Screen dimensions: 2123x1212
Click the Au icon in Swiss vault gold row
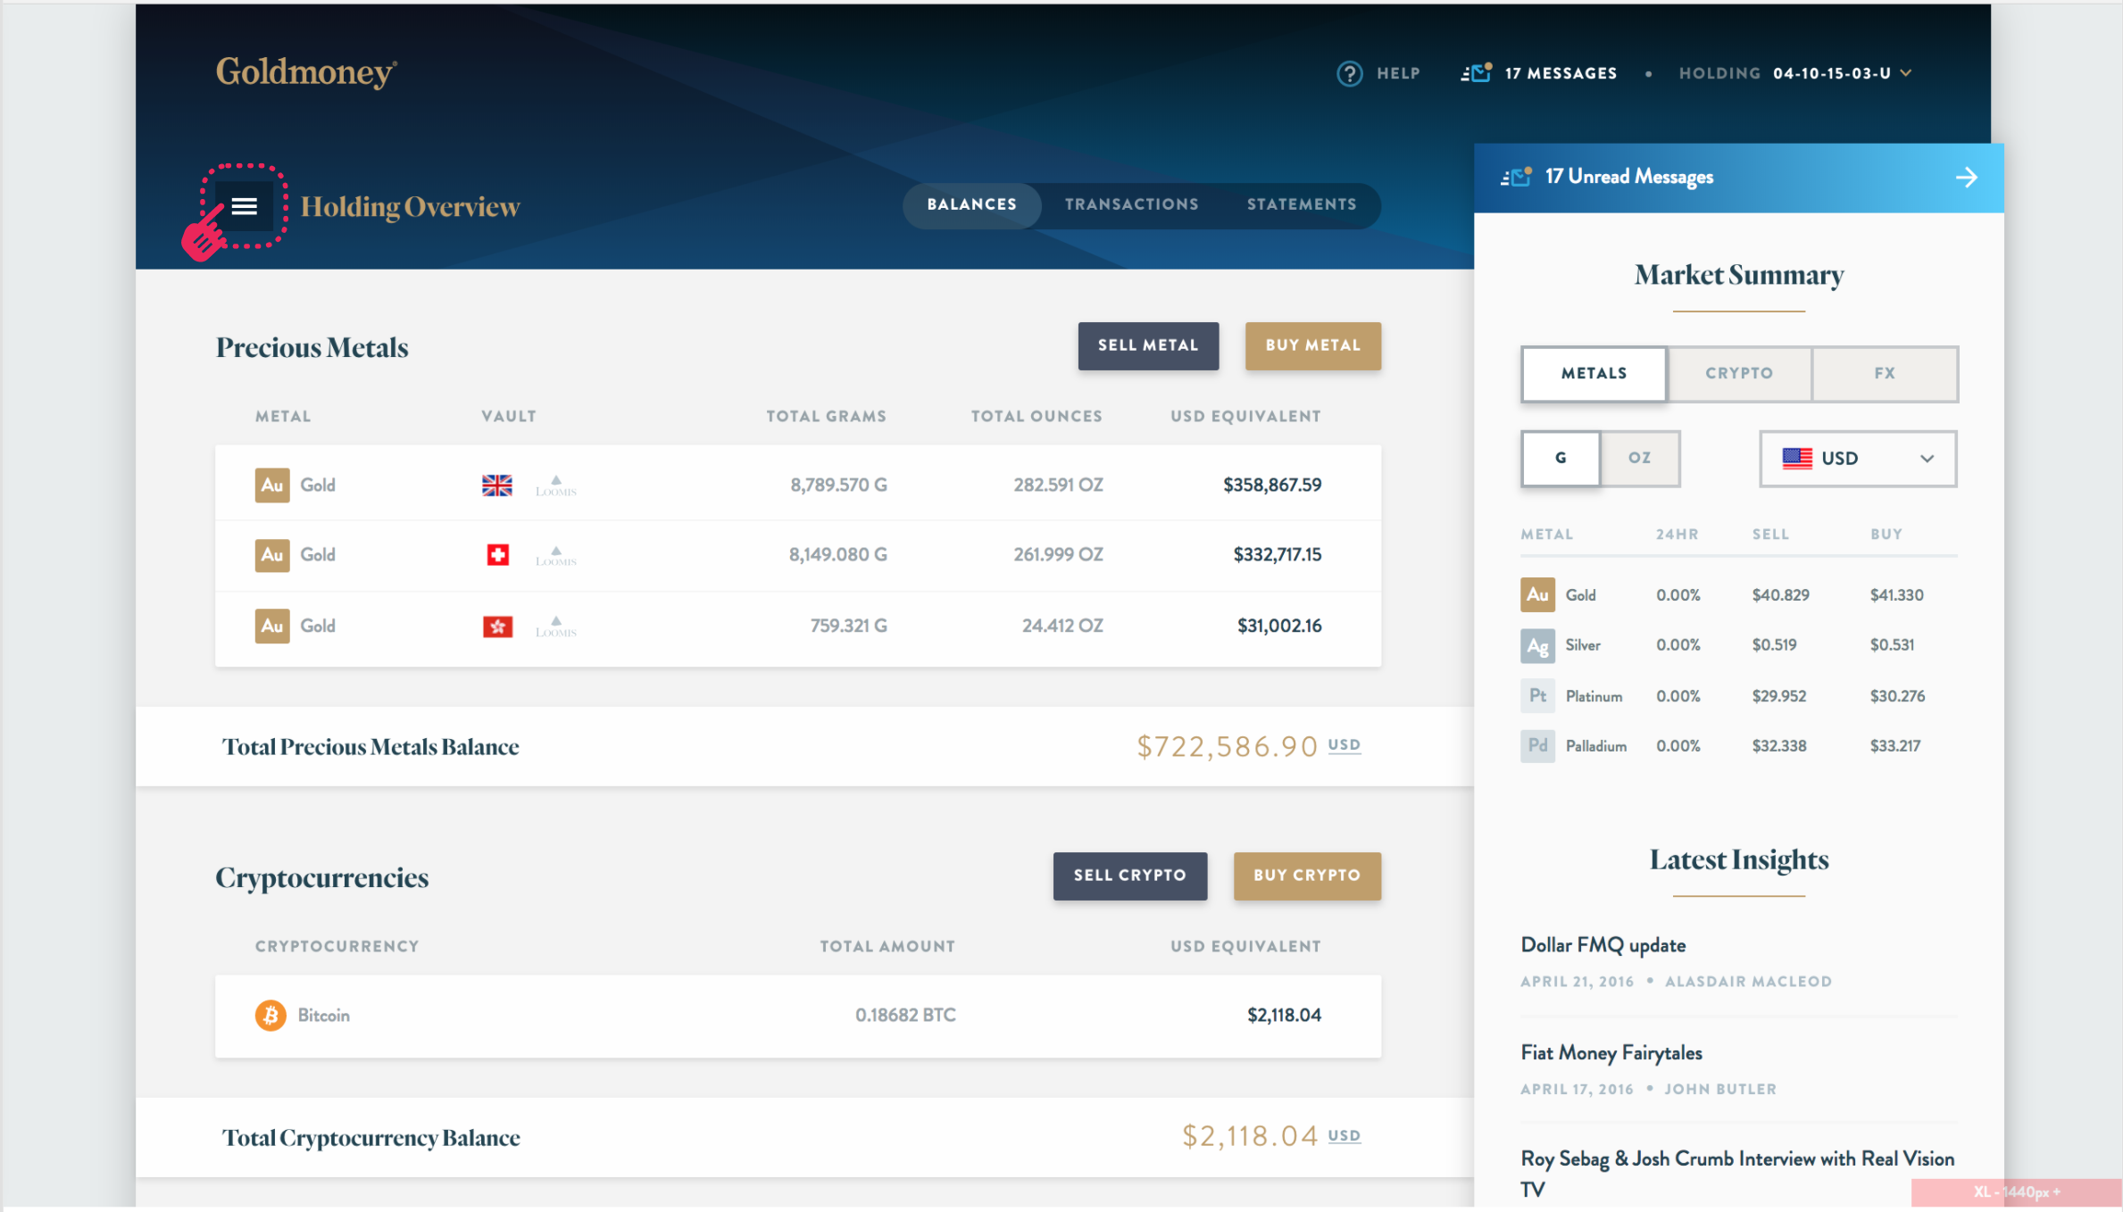click(x=272, y=554)
